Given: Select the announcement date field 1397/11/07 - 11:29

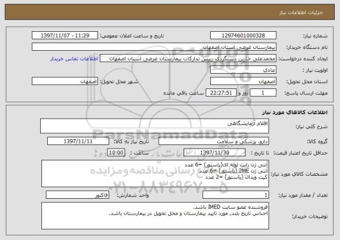Looking at the screenshot, I should tap(65, 35).
